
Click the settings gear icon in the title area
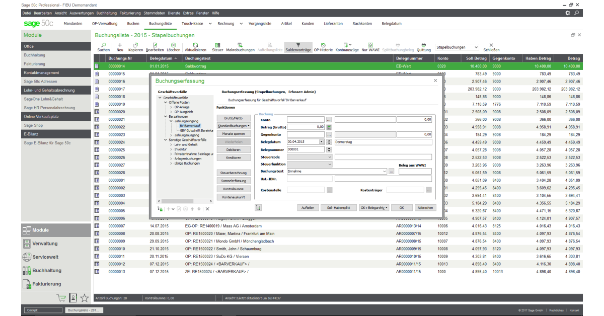click(568, 13)
